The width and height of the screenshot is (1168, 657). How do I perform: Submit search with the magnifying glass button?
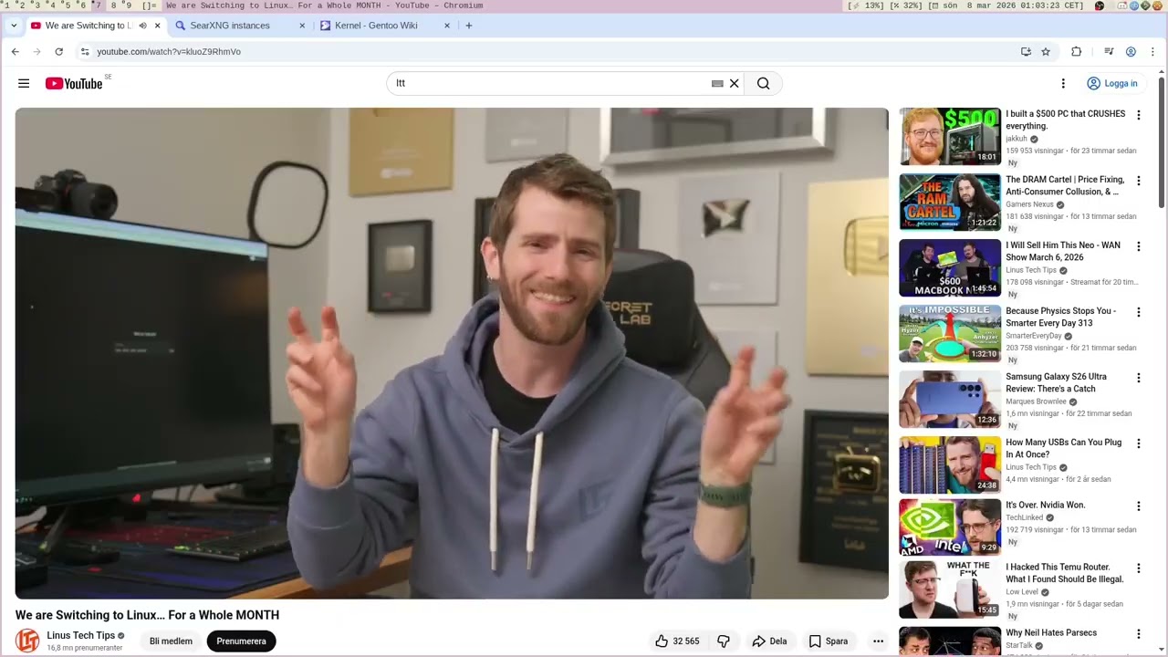(763, 83)
